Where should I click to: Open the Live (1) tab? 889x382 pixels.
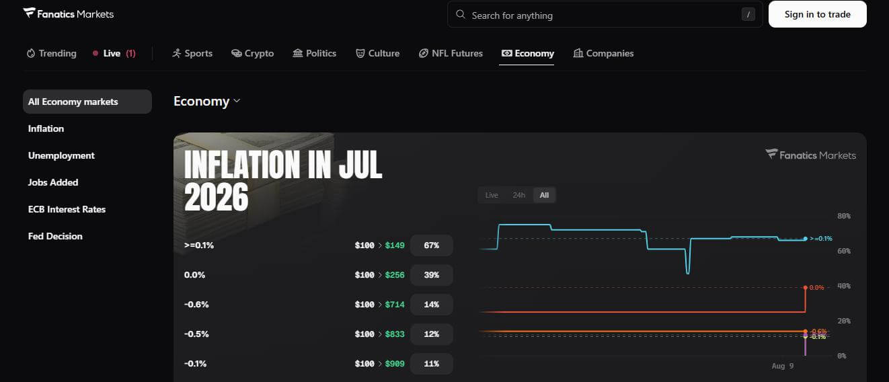pyautogui.click(x=114, y=53)
